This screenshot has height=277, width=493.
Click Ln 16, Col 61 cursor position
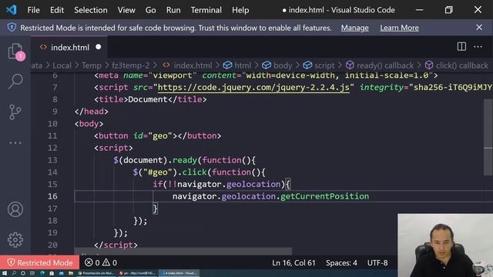click(x=293, y=262)
